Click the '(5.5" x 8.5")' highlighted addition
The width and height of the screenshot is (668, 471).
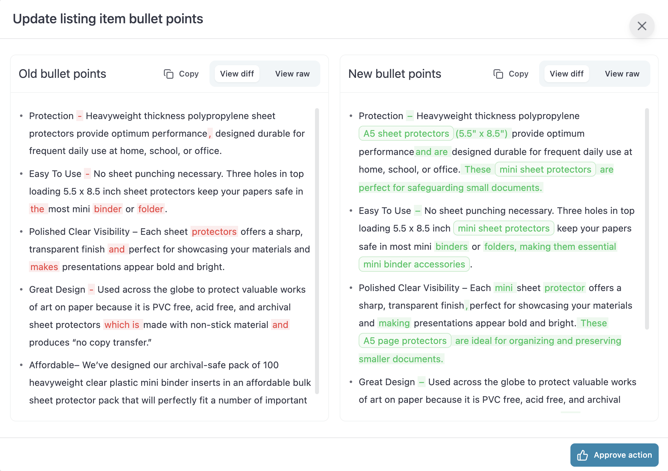click(481, 133)
